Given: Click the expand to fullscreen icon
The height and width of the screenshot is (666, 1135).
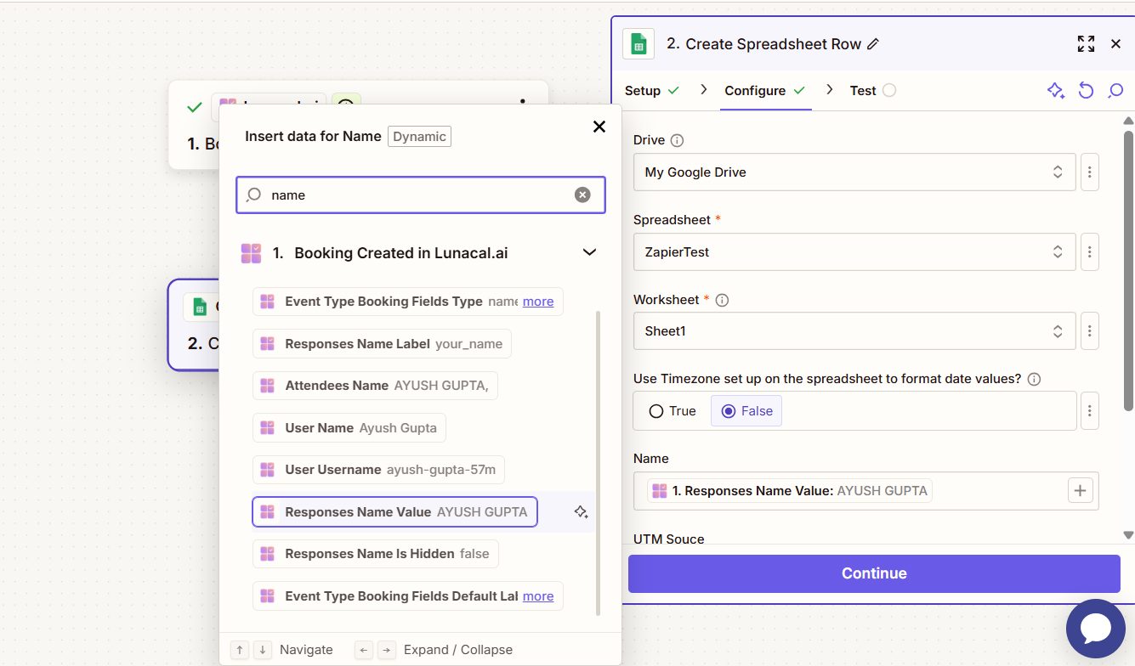Looking at the screenshot, I should click(1086, 44).
